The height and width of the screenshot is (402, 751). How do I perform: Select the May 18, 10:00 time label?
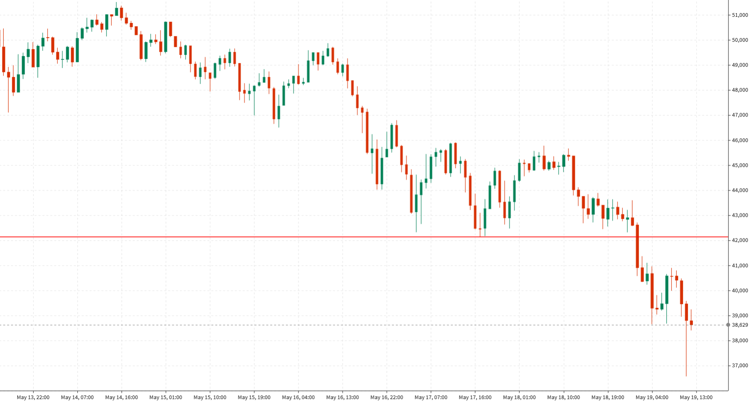(564, 398)
